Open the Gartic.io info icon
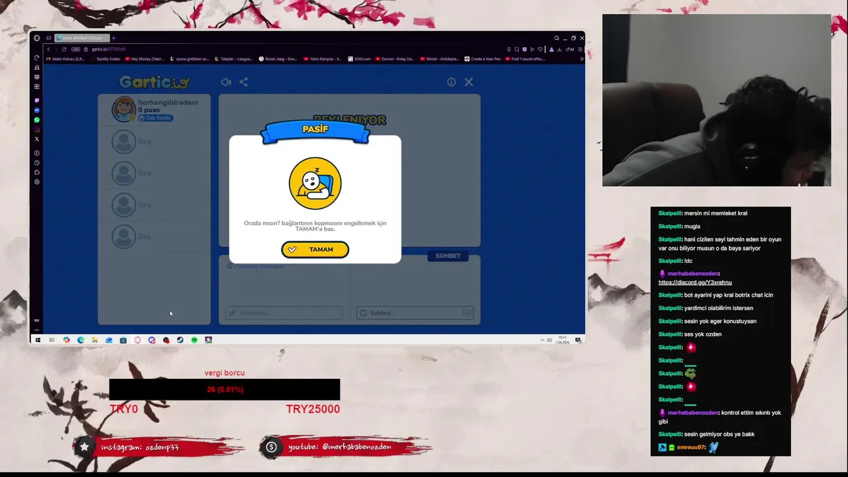848x477 pixels. 451,82
